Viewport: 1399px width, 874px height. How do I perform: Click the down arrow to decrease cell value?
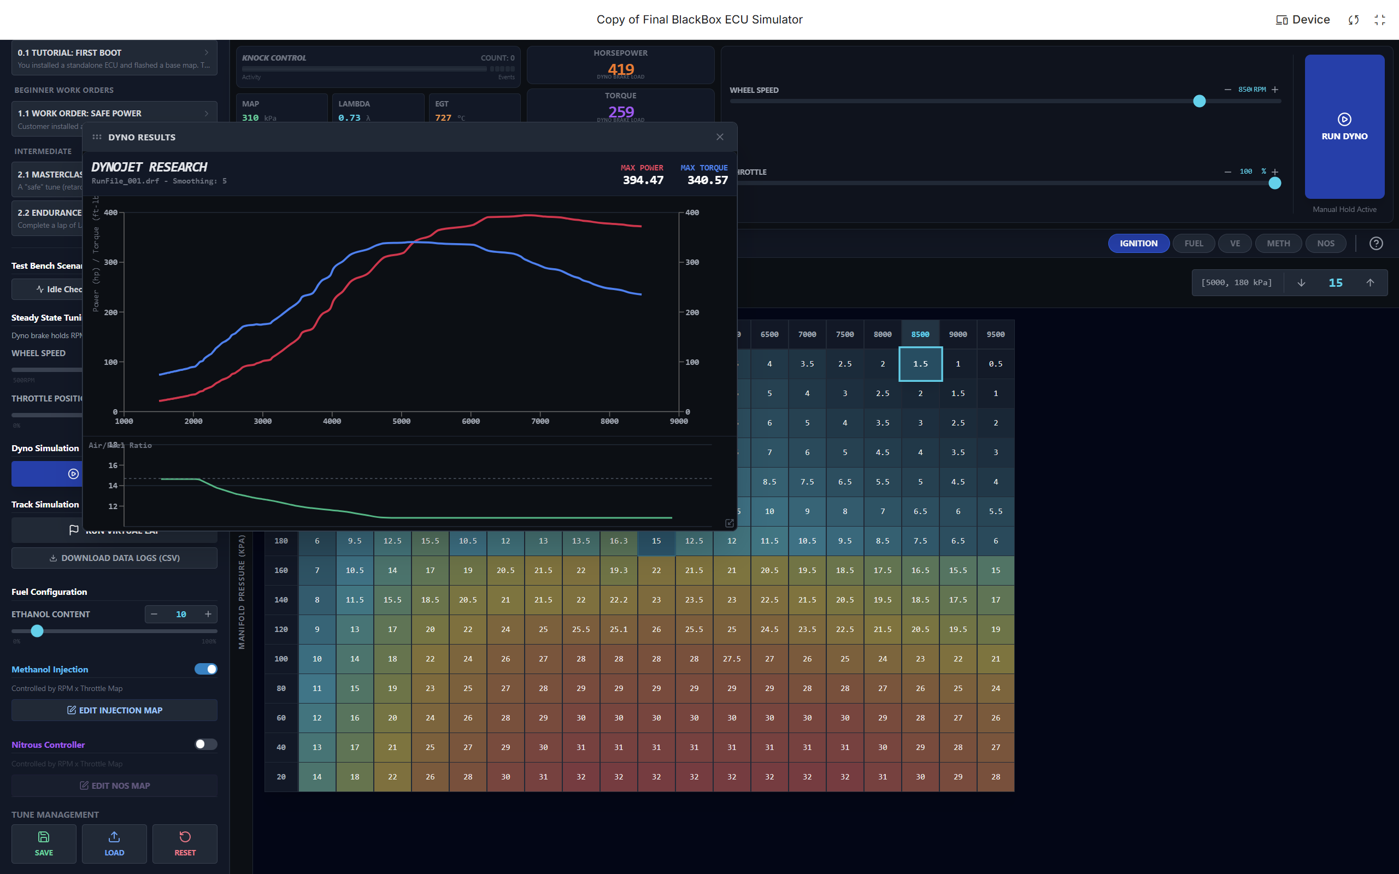pos(1301,282)
